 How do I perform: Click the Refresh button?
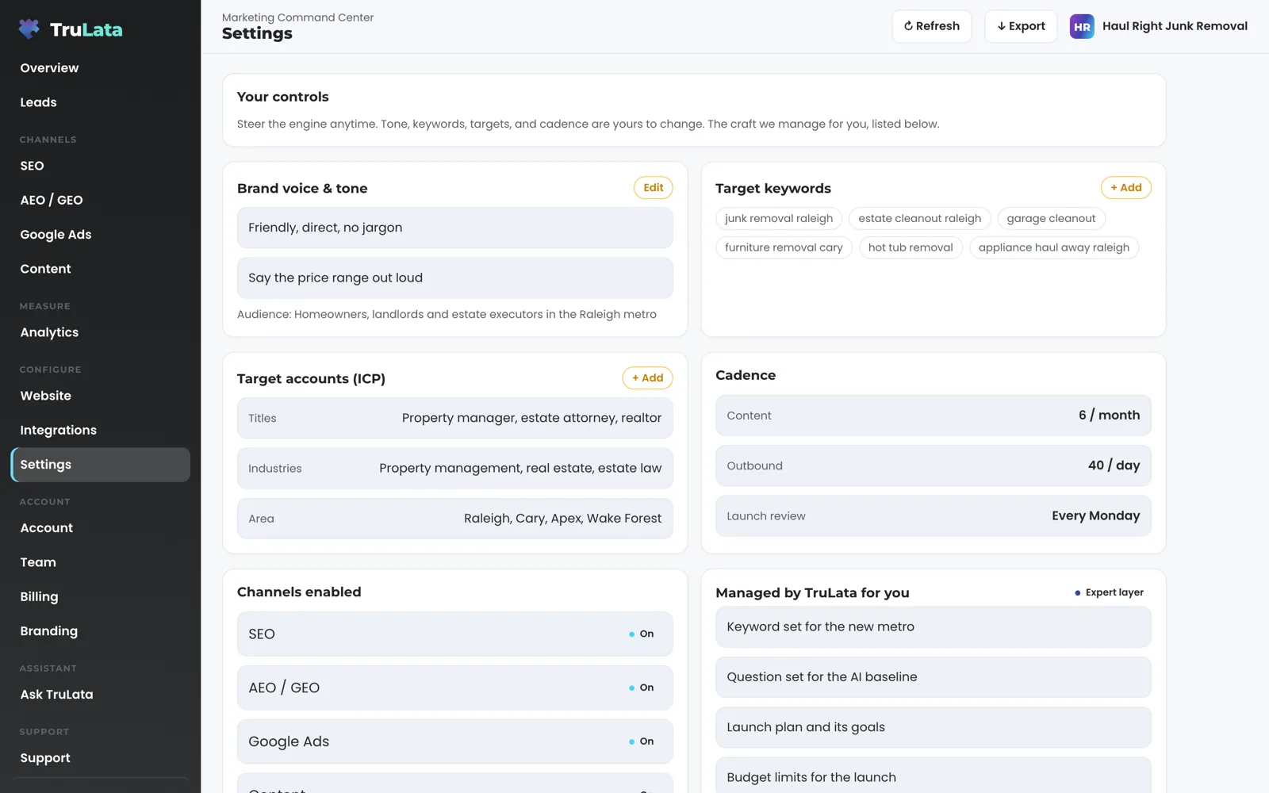coord(932,26)
